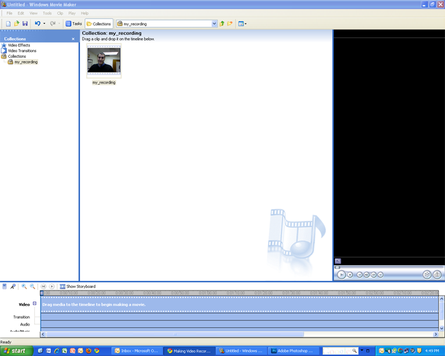The height and width of the screenshot is (356, 445).
Task: Click the Redo arrow icon
Action: 53,24
